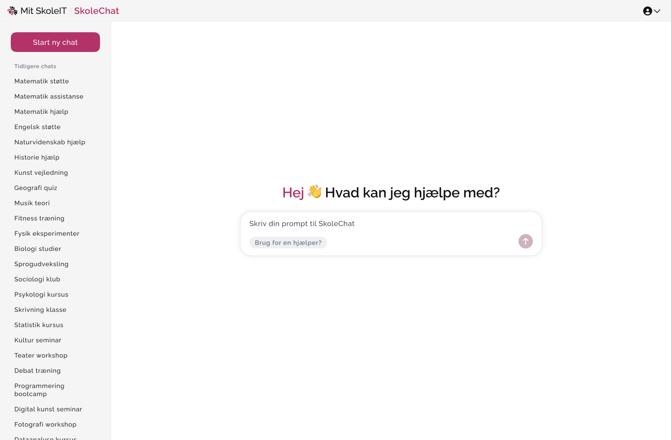Select the Kunst vejledning chat
The height and width of the screenshot is (440, 671).
tap(41, 173)
